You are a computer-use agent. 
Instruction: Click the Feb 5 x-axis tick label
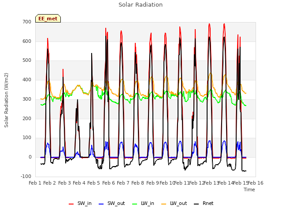93,183
